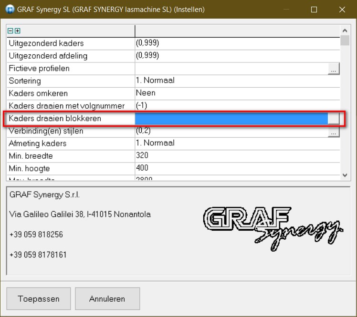Maximize the GRAF Synergy SL window
357x317 pixels.
(x=314, y=10)
